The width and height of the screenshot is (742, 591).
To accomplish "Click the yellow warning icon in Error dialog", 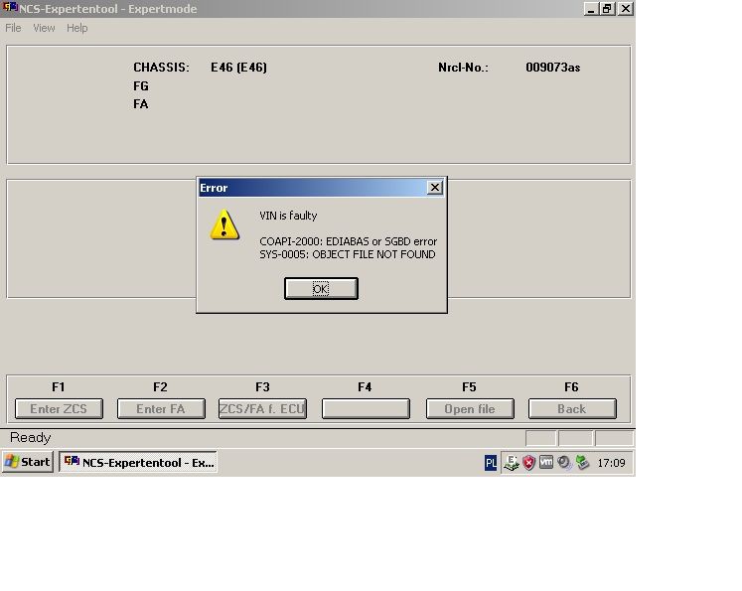I will tap(224, 224).
